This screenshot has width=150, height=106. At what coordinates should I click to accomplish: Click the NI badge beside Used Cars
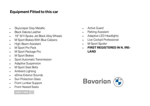[x=32, y=92]
